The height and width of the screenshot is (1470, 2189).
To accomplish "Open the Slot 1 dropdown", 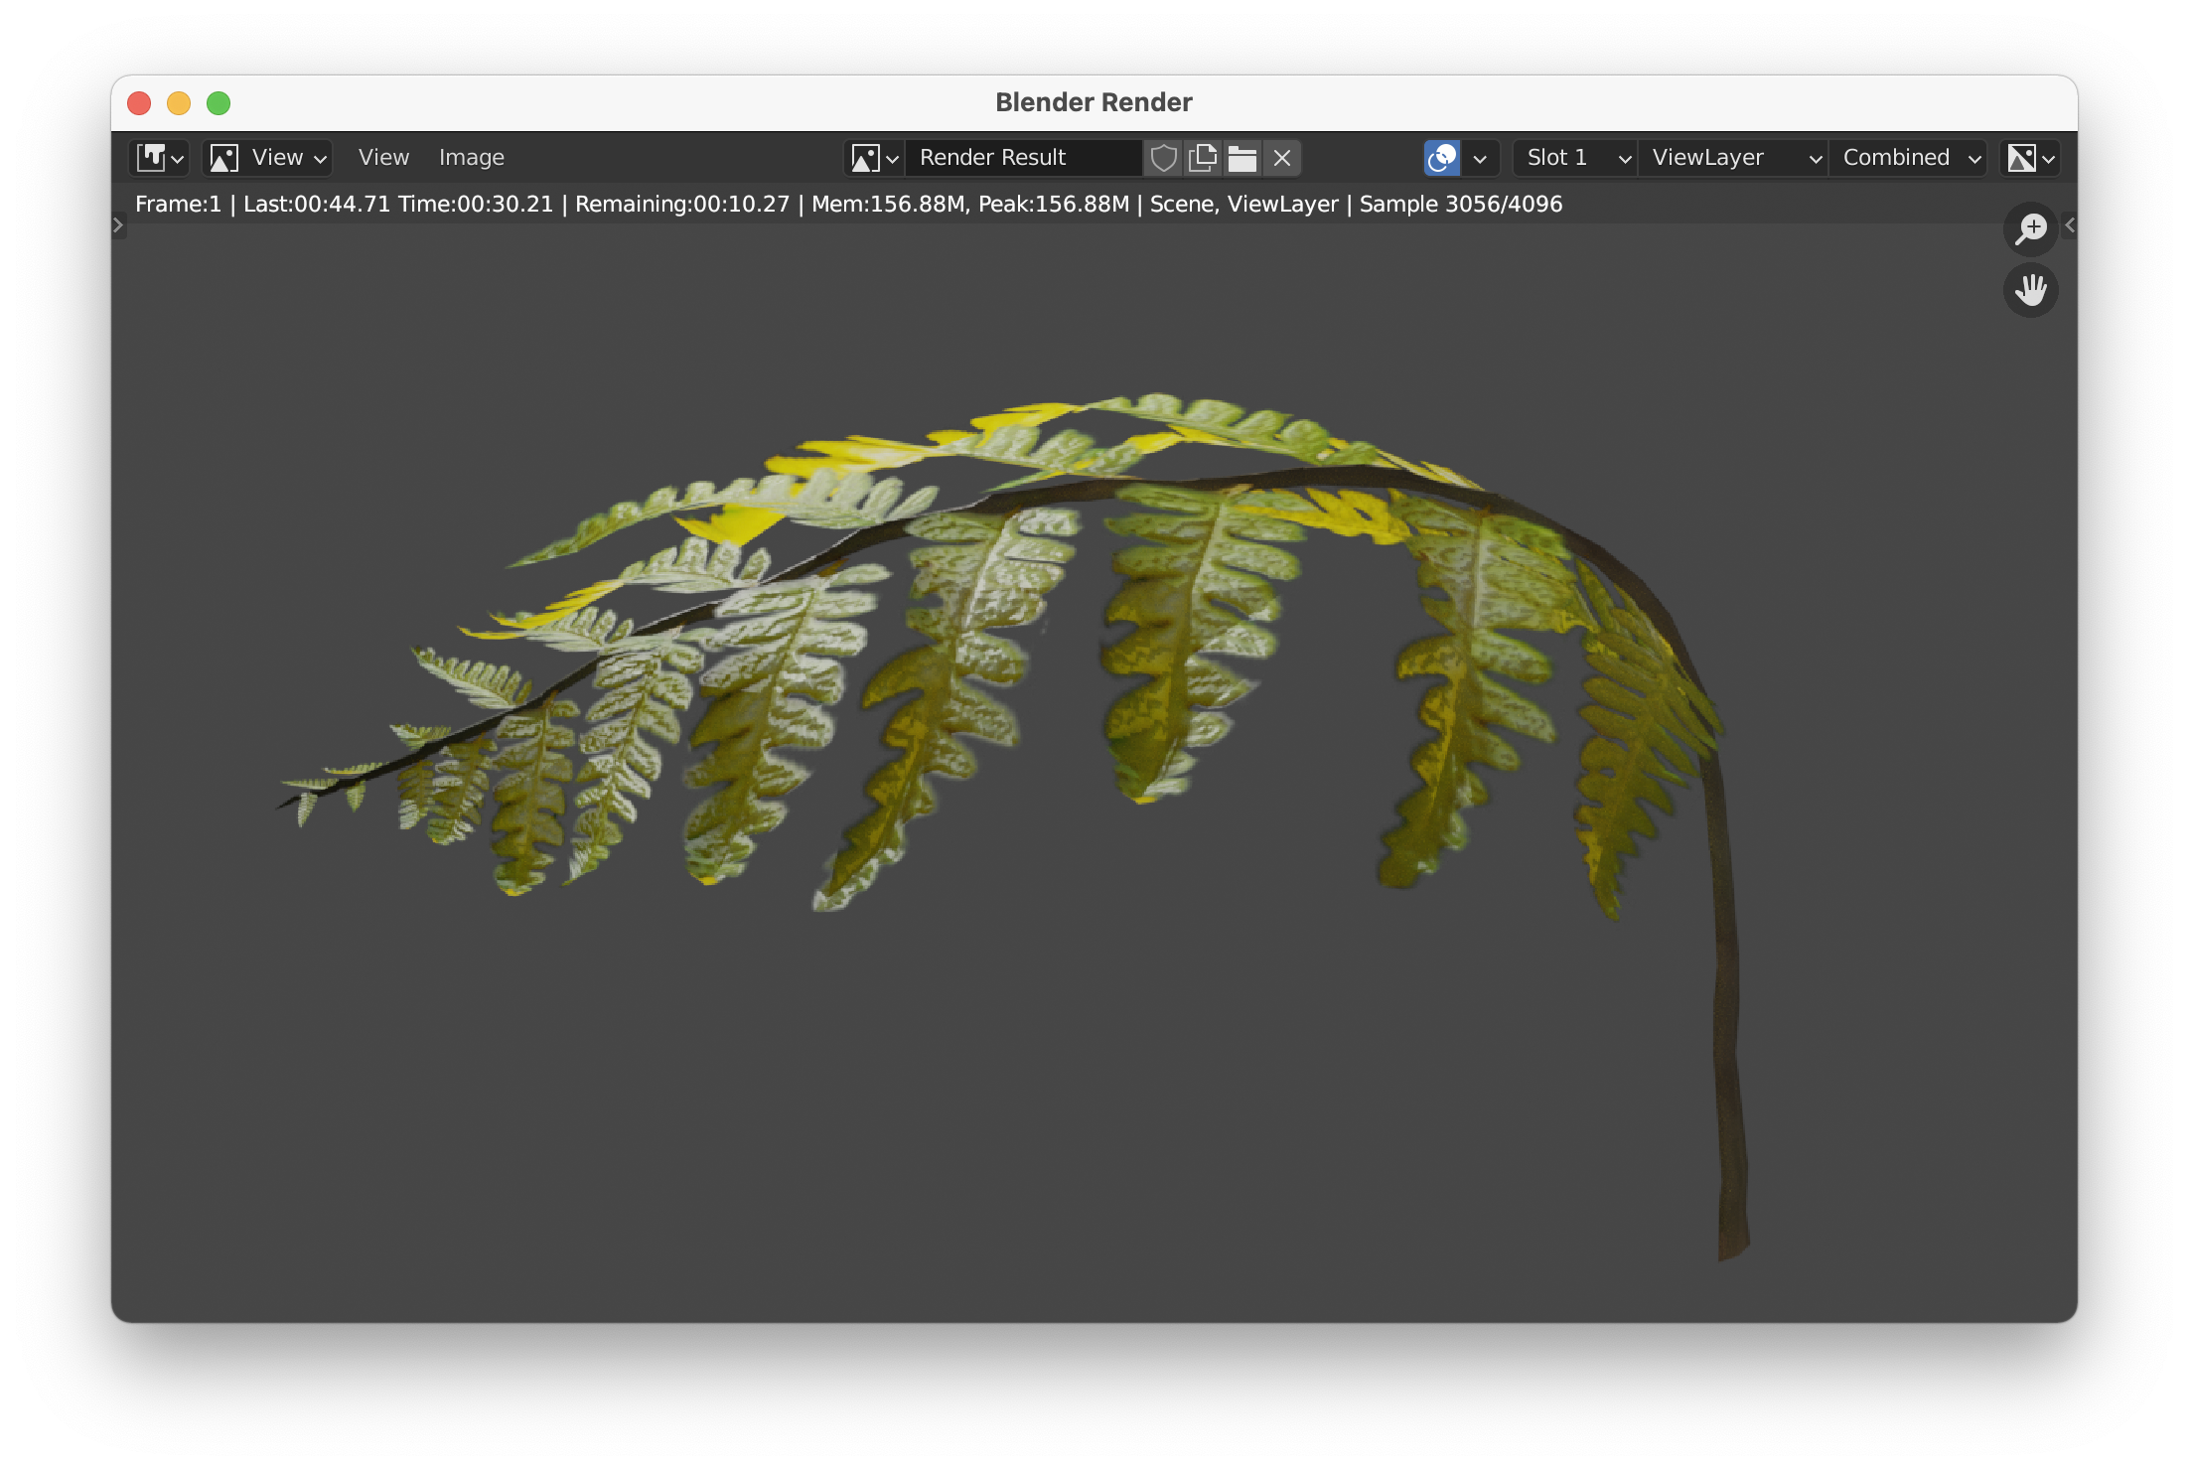I will coord(1575,158).
